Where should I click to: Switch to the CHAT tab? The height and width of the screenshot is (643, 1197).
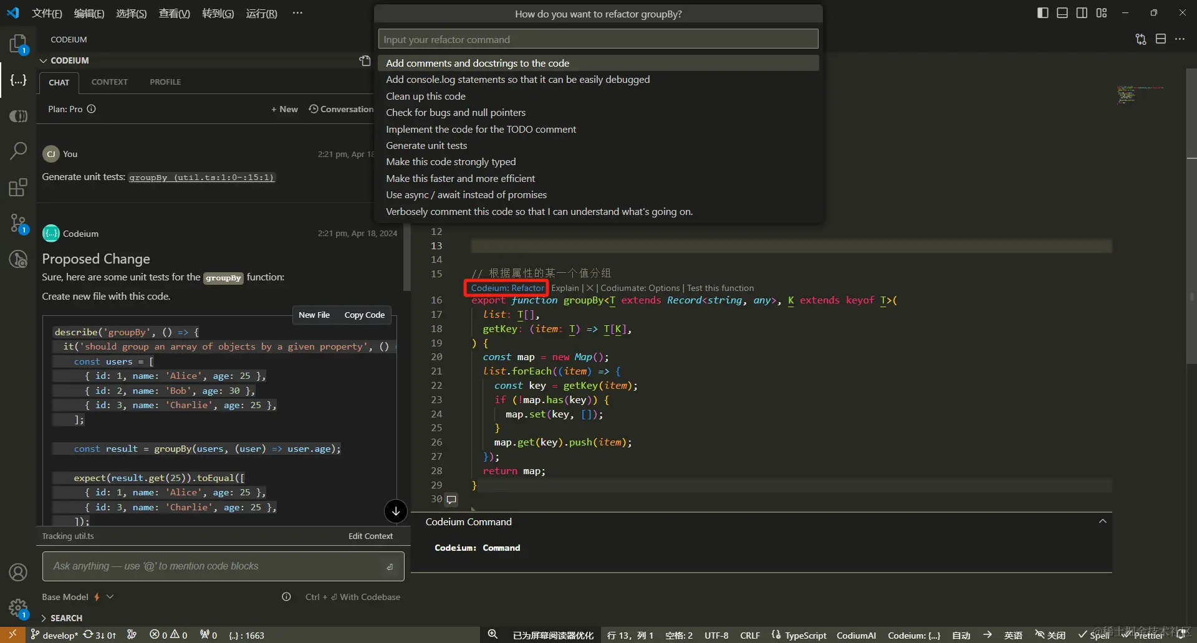pos(59,82)
